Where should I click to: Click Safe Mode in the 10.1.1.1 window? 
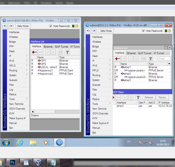coord(106,31)
